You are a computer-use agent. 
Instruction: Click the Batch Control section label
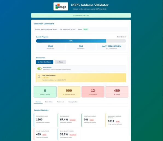click(40, 58)
